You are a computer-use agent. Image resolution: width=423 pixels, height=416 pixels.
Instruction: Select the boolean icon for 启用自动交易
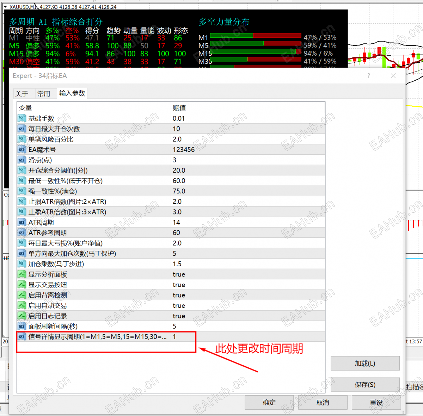tap(22, 305)
